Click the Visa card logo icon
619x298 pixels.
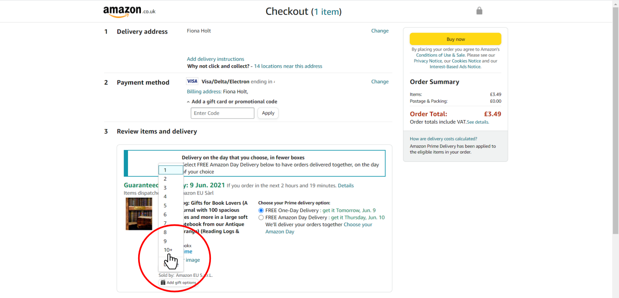tap(192, 81)
